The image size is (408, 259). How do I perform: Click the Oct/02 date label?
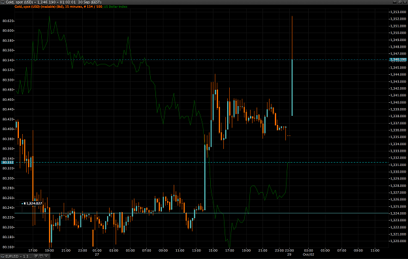pos(308,254)
